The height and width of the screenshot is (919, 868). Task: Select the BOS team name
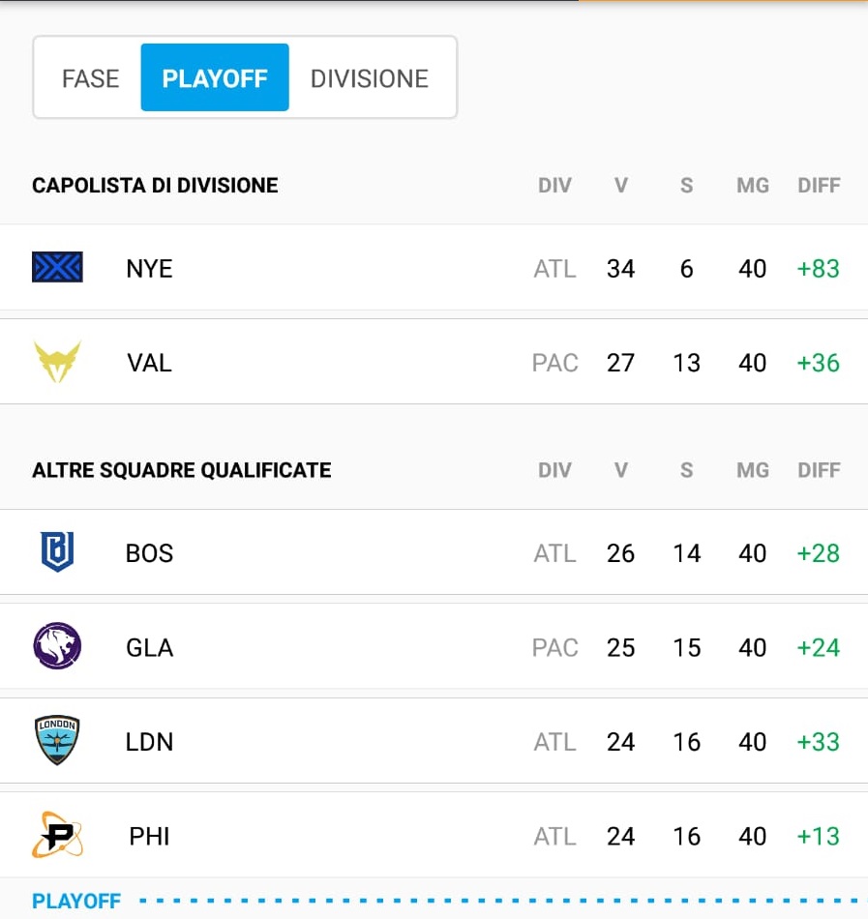149,553
